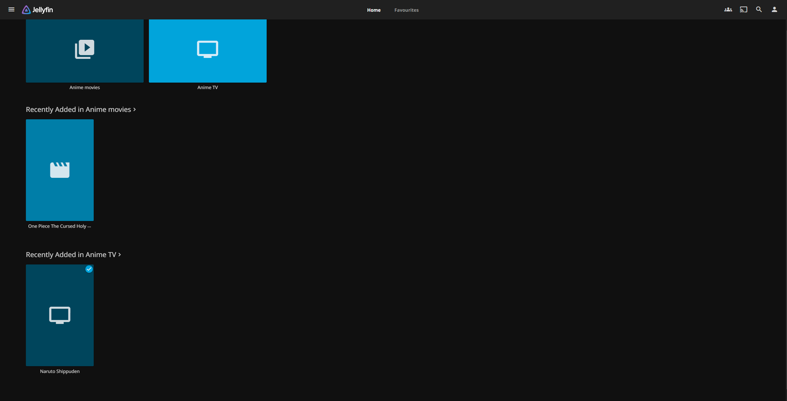Click the Cast to device icon
Screen dimensions: 787x401
click(x=744, y=10)
